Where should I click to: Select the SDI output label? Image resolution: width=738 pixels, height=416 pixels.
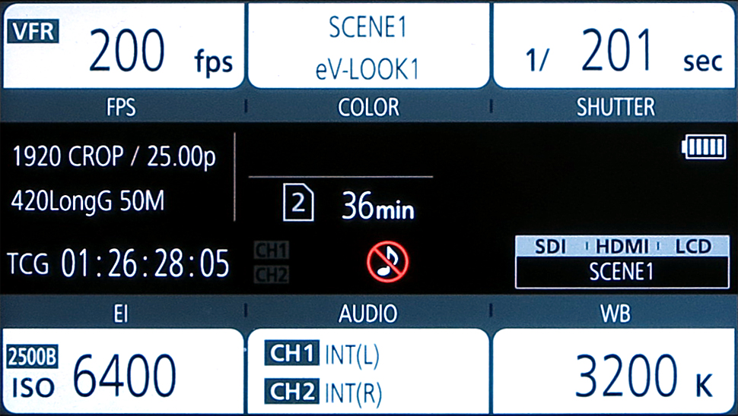coord(550,247)
